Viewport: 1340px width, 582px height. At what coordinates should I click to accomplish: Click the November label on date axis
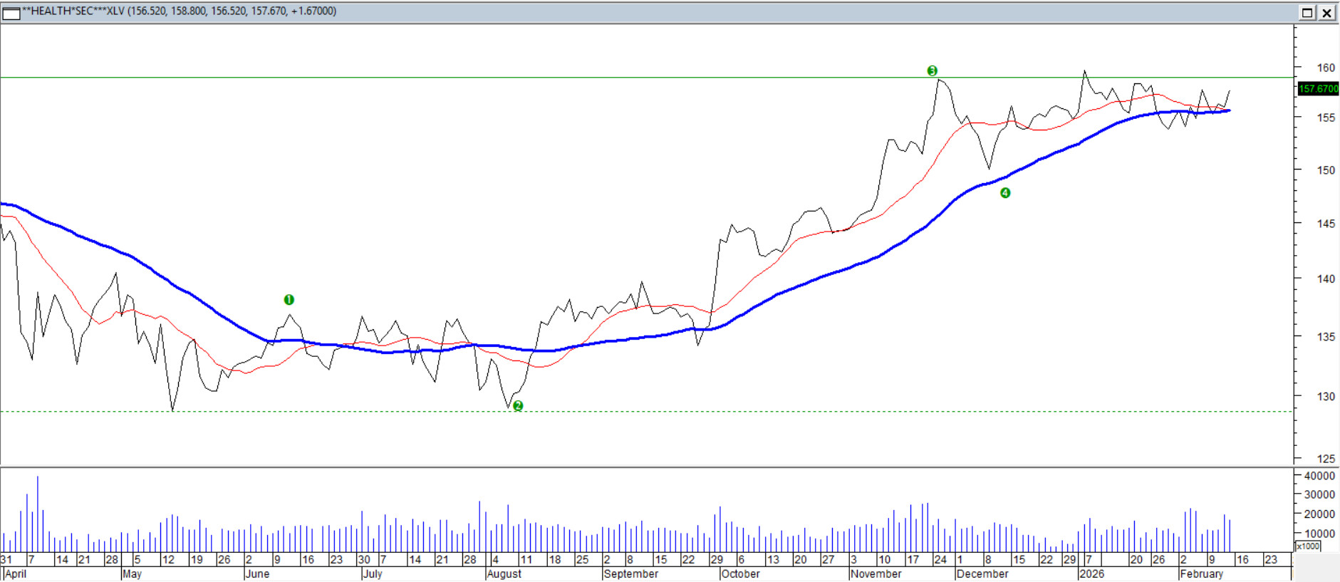876,574
